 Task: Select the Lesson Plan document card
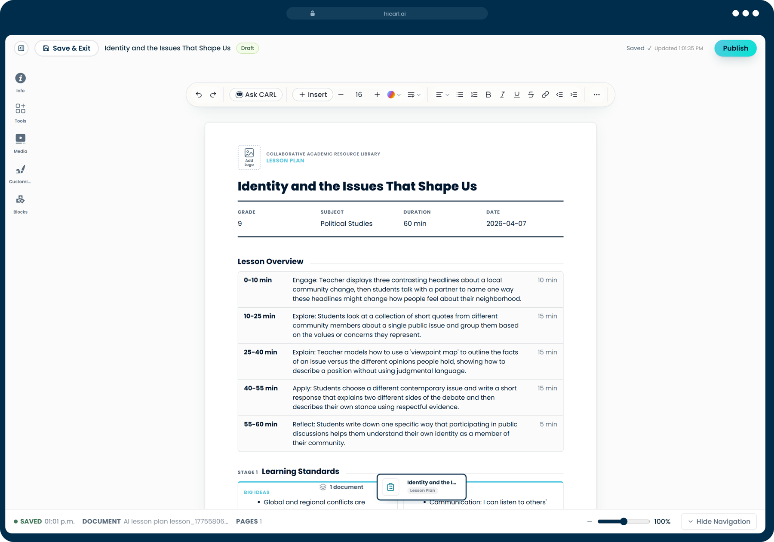tap(421, 487)
